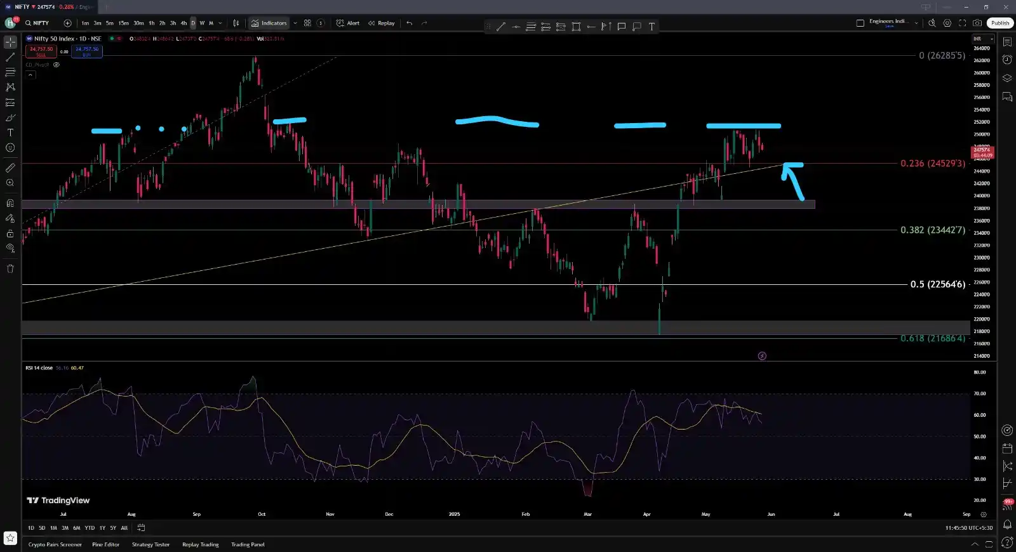
Task: Click the BUY 24,757.50 button
Action: 87,51
